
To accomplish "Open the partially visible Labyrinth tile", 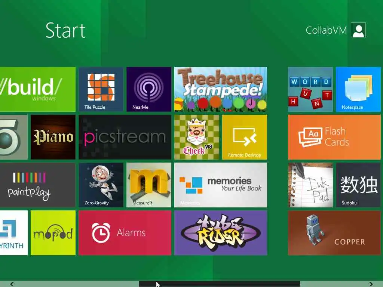I will (x=14, y=233).
